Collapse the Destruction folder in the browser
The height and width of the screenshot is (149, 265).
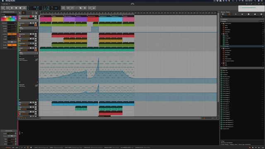tap(222, 24)
